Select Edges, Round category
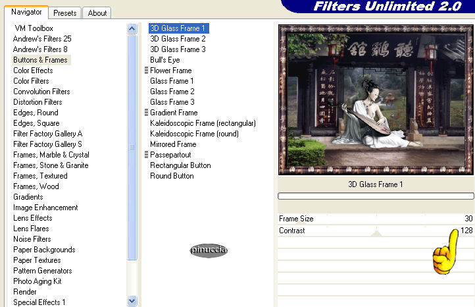The image size is (475, 307). (x=36, y=113)
